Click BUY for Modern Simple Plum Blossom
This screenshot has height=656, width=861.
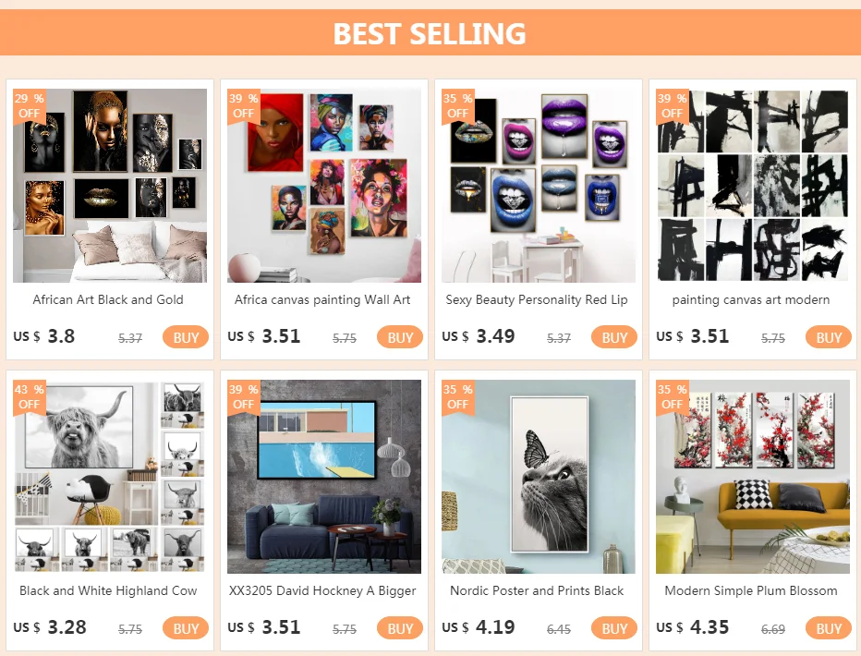828,628
